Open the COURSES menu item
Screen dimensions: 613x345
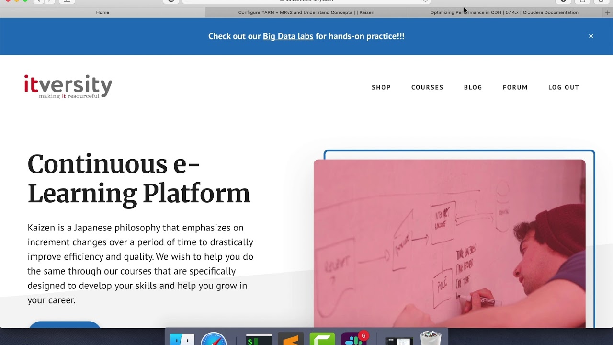[x=427, y=87]
